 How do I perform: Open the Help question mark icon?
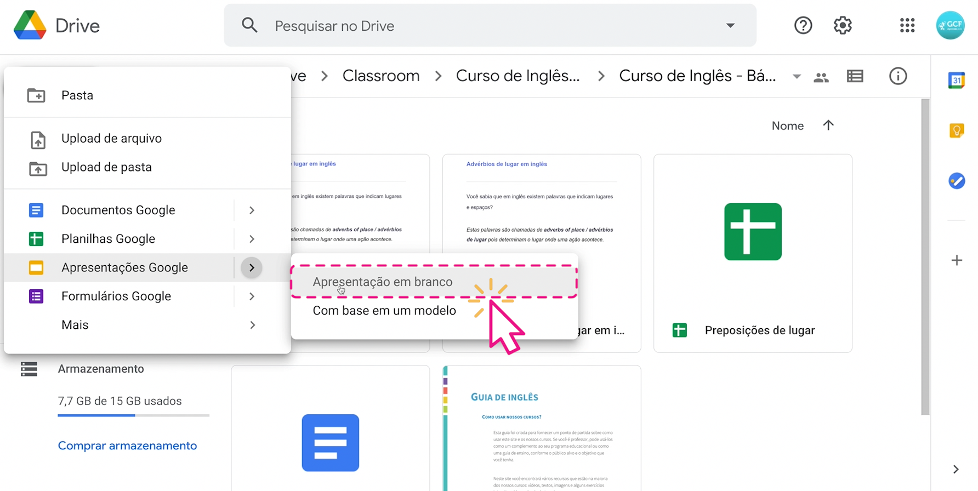coord(803,25)
